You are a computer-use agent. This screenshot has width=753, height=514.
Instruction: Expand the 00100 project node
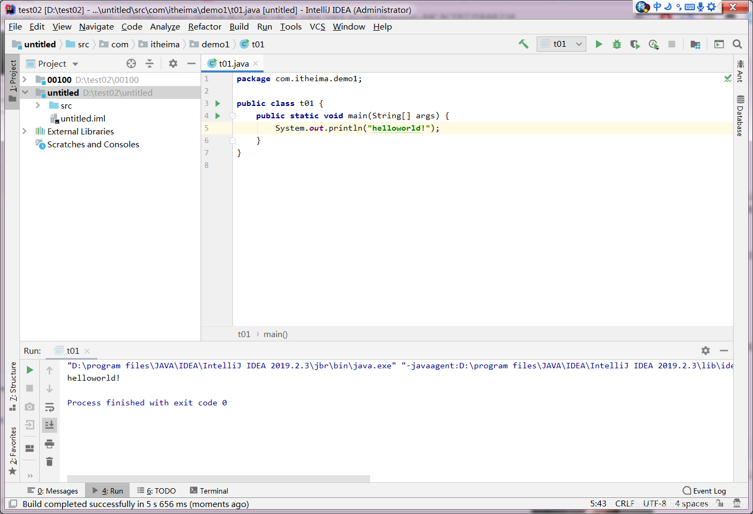(25, 80)
